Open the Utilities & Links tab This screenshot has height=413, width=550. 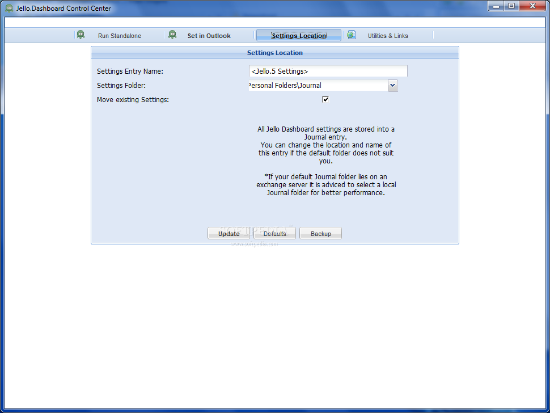click(388, 36)
